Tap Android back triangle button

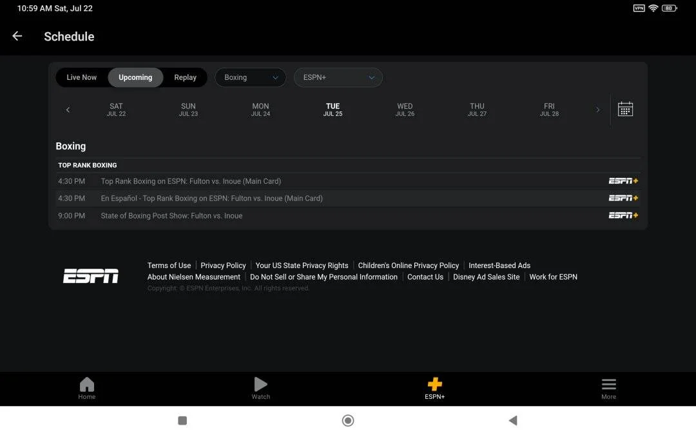point(513,420)
